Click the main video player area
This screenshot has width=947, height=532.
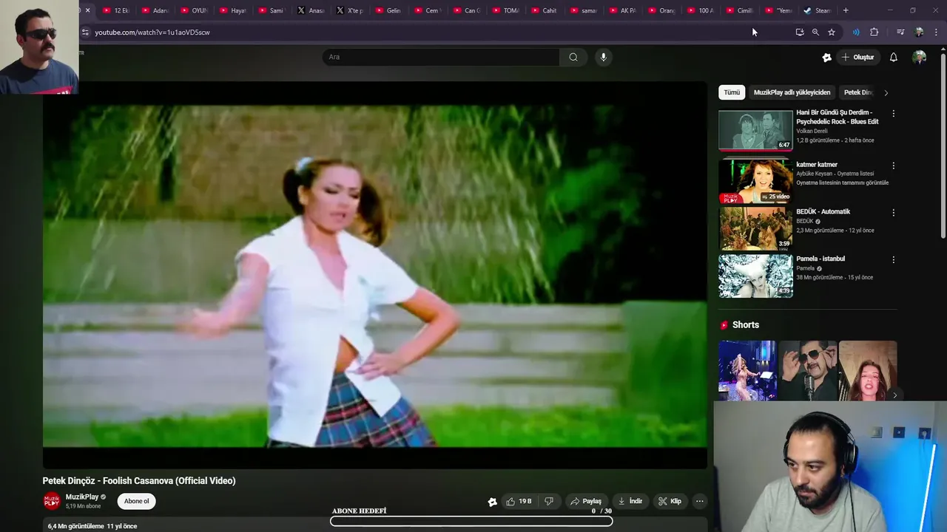point(374,275)
